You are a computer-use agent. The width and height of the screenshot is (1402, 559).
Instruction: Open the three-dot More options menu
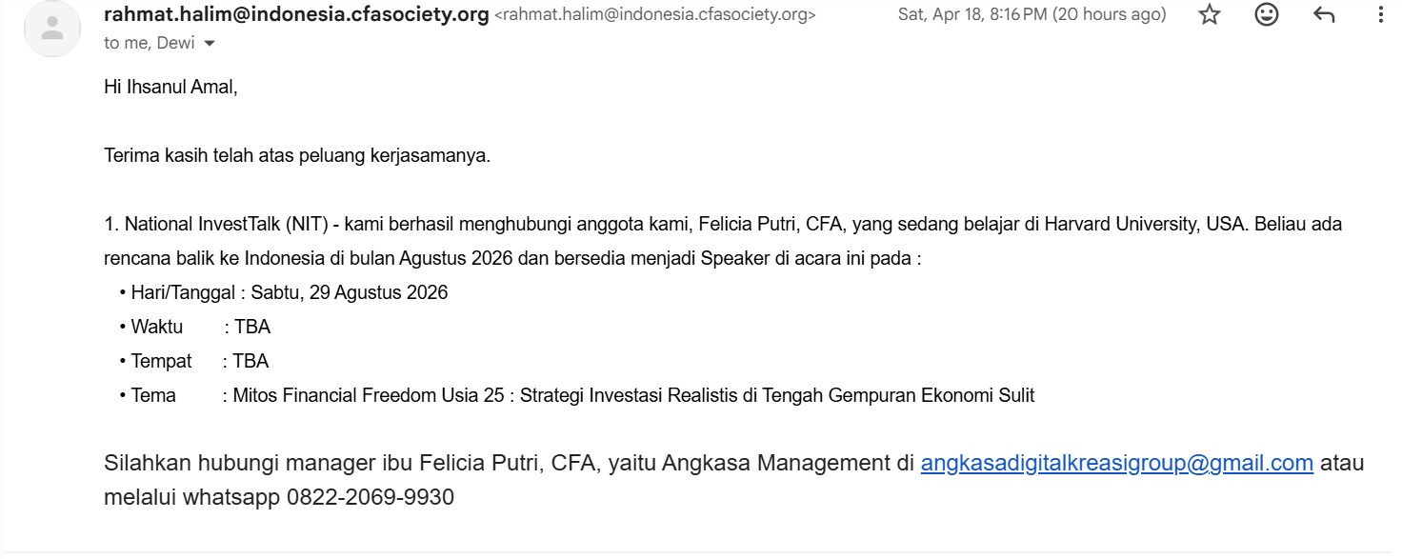pyautogui.click(x=1381, y=15)
